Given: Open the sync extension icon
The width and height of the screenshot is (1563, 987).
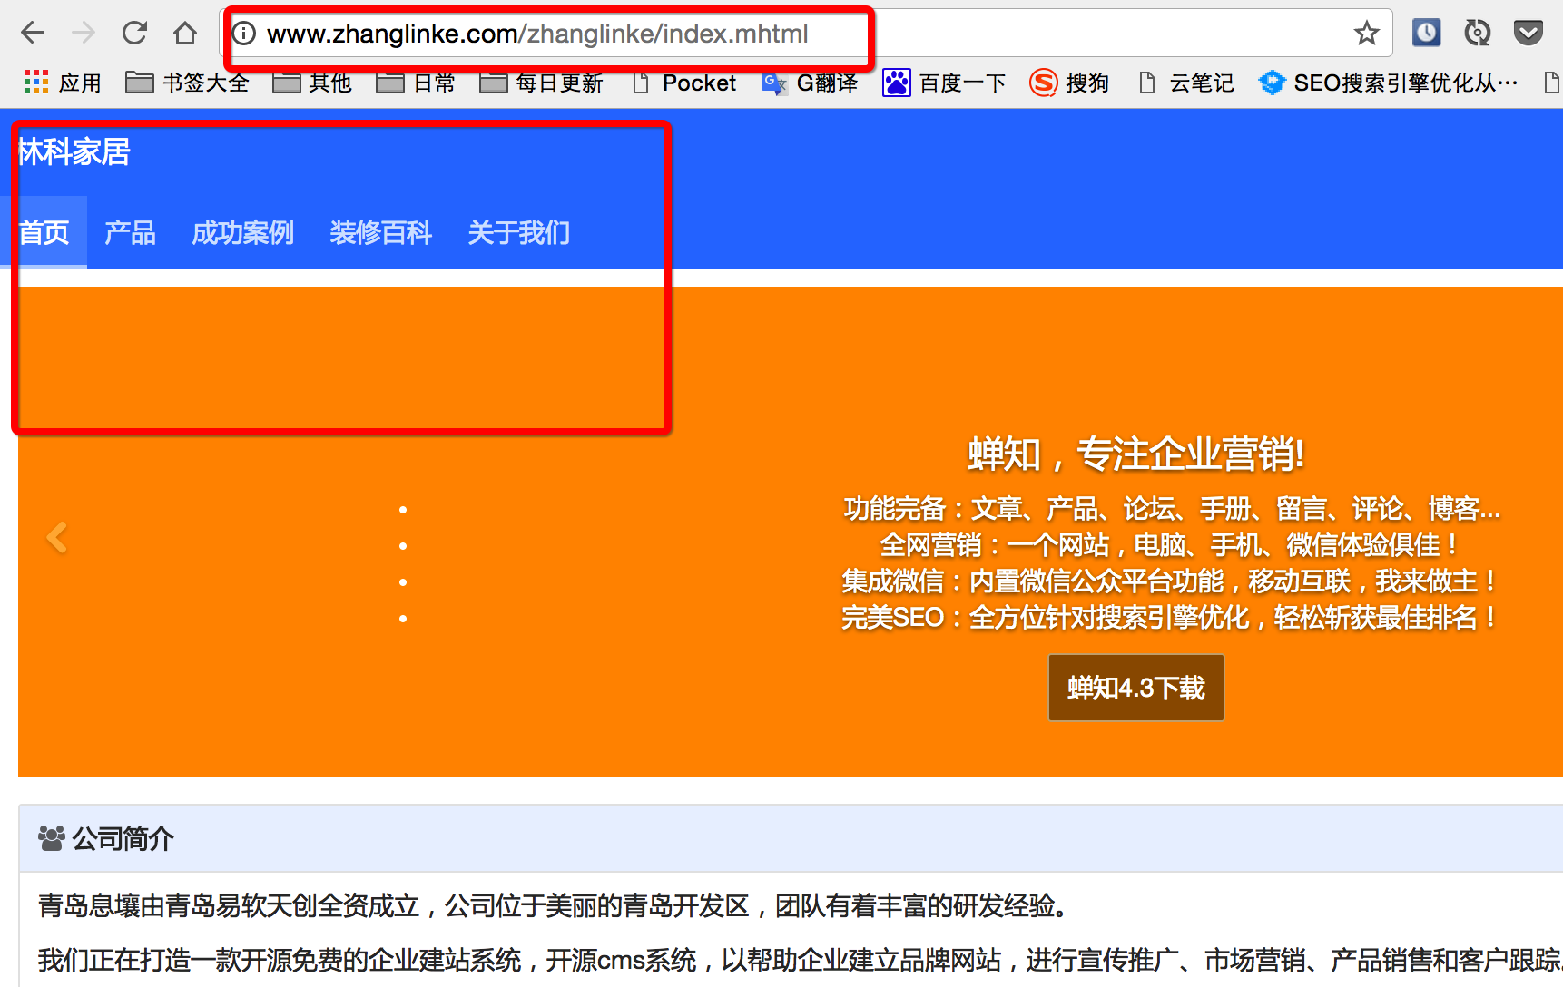Looking at the screenshot, I should (1478, 34).
